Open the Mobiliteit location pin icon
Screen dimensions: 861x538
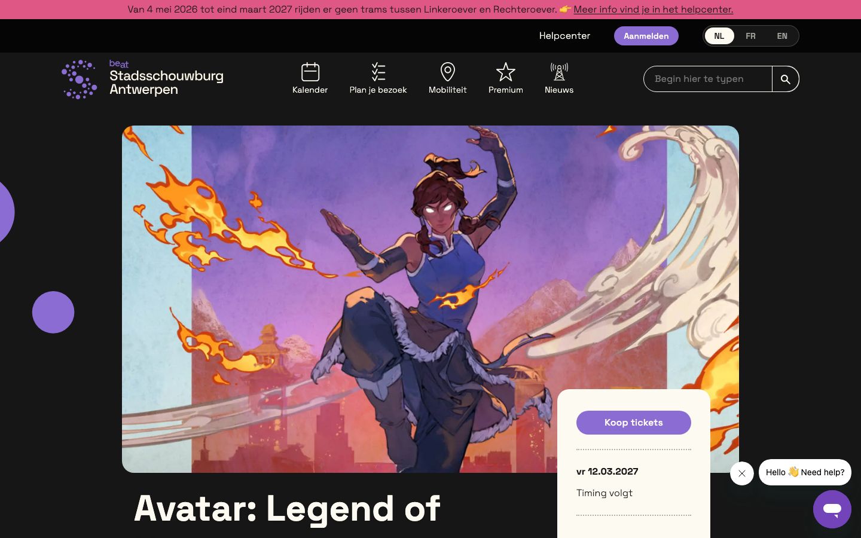[x=447, y=72]
